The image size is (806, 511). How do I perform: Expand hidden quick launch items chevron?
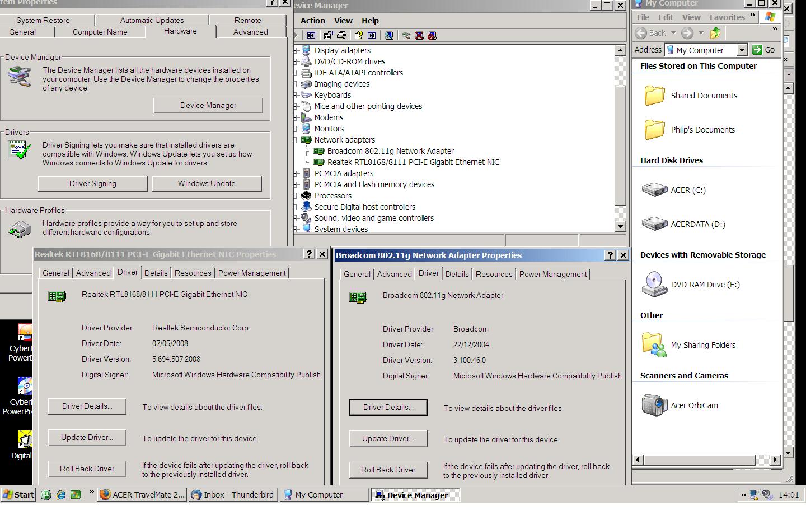91,493
